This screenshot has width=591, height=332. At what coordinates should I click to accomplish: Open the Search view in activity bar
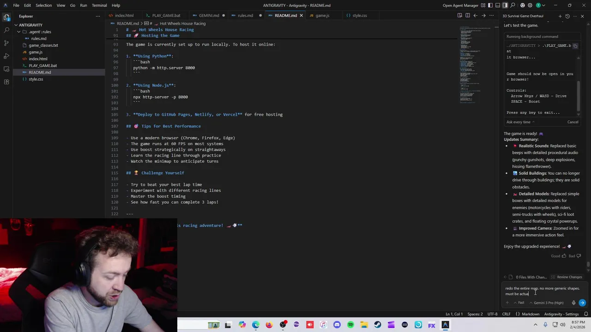pos(6,30)
